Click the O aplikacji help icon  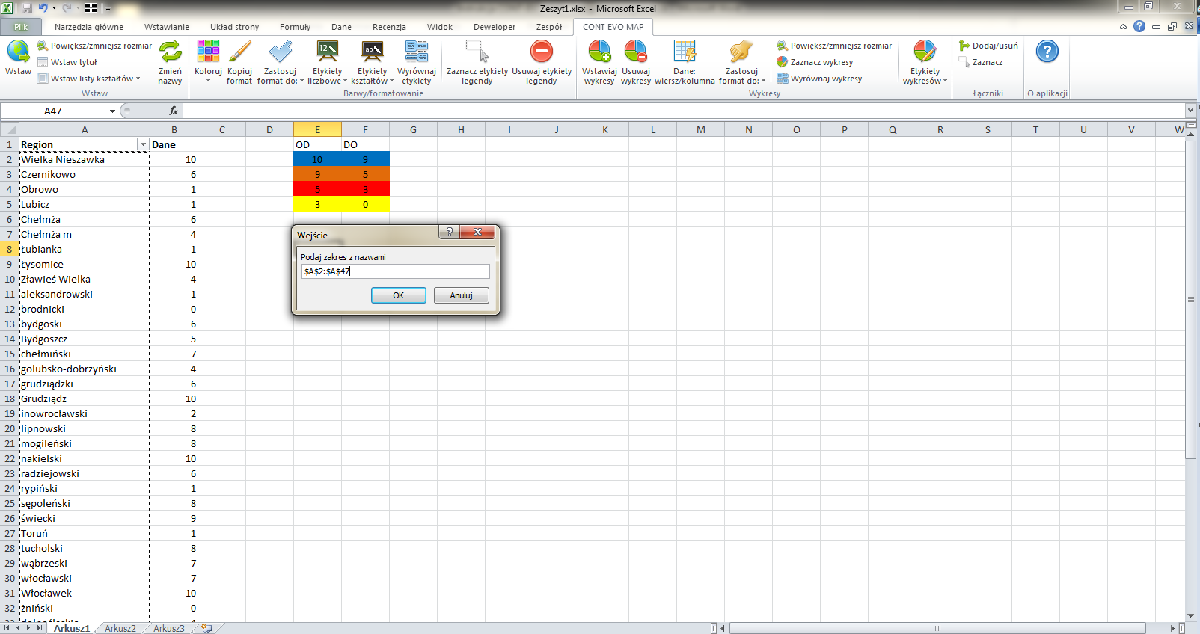(1047, 52)
